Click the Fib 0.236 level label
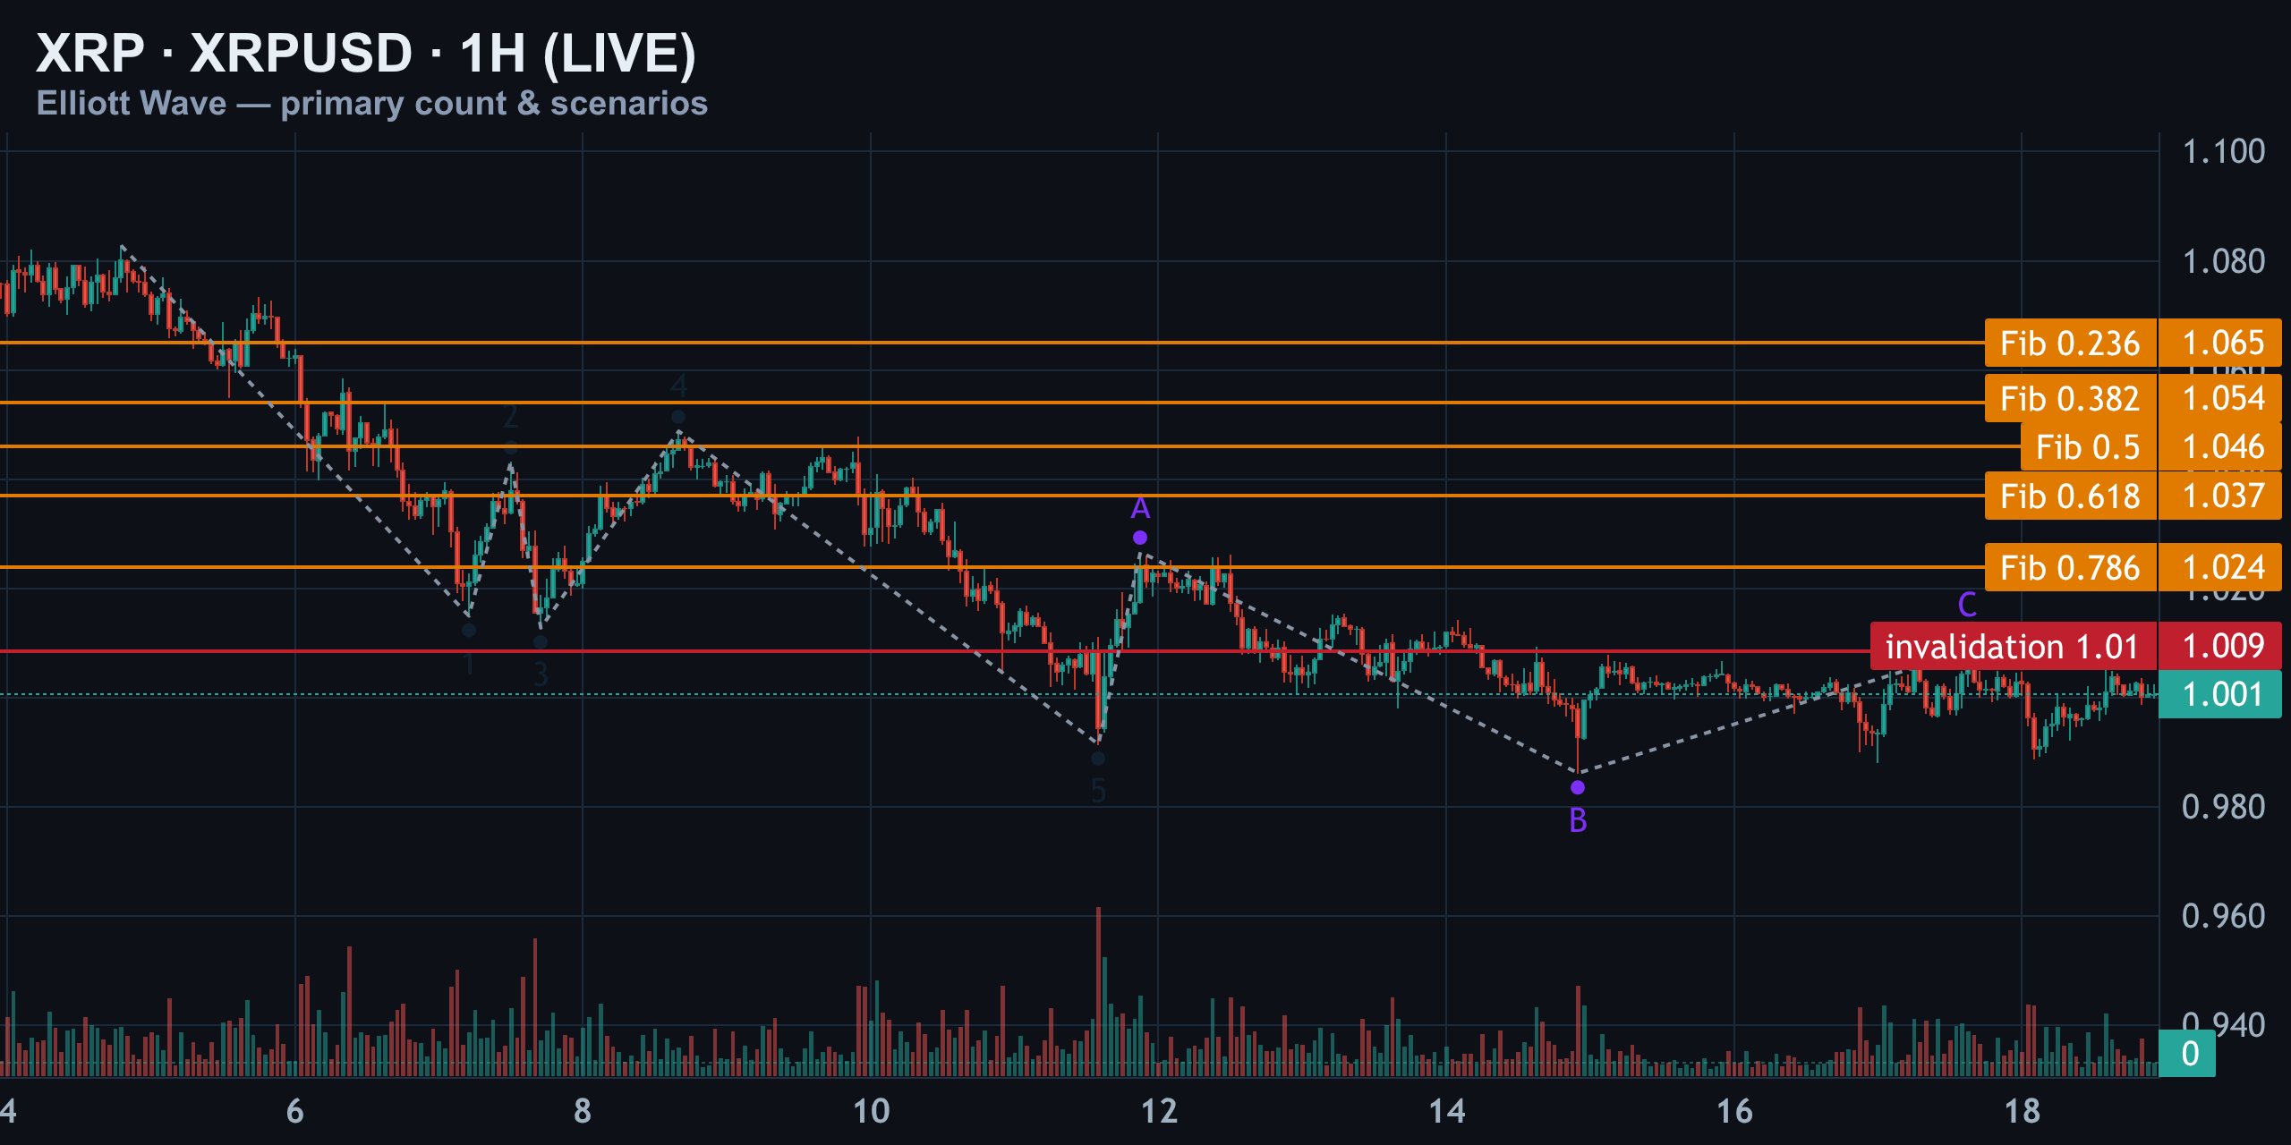The width and height of the screenshot is (2291, 1145). point(2070,343)
